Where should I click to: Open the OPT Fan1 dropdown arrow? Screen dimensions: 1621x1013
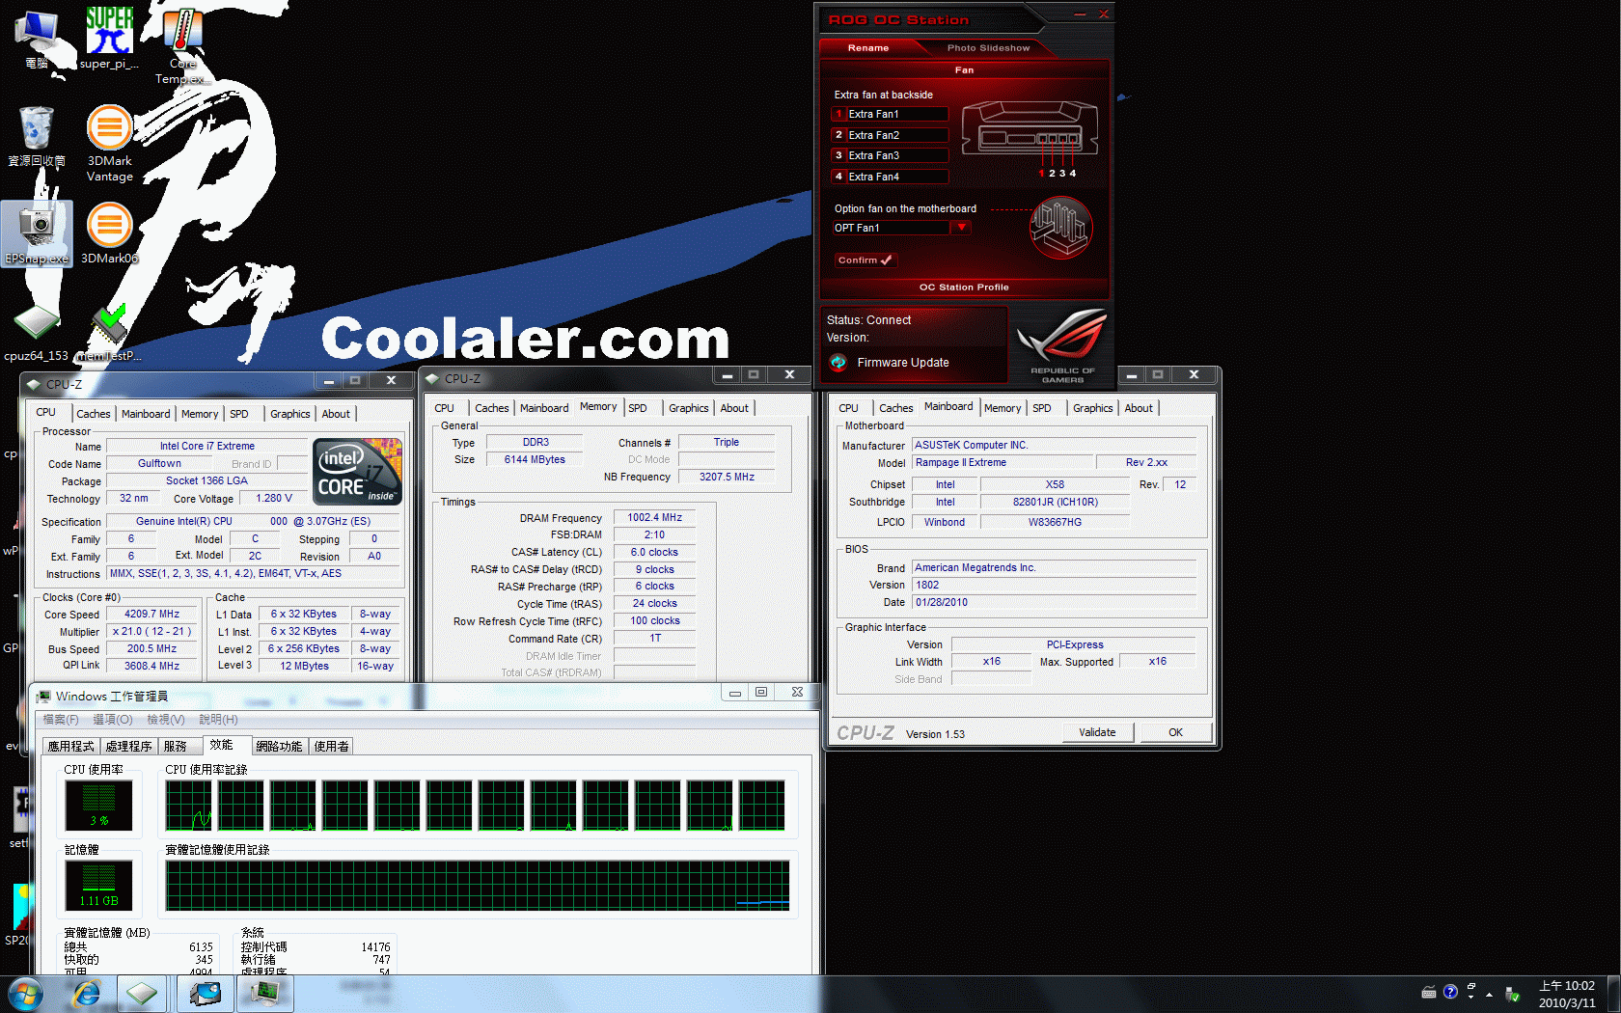click(961, 228)
